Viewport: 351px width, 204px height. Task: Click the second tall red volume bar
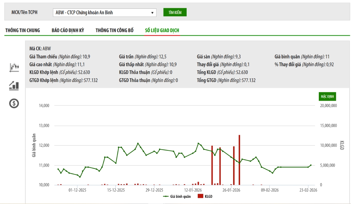click(220, 166)
